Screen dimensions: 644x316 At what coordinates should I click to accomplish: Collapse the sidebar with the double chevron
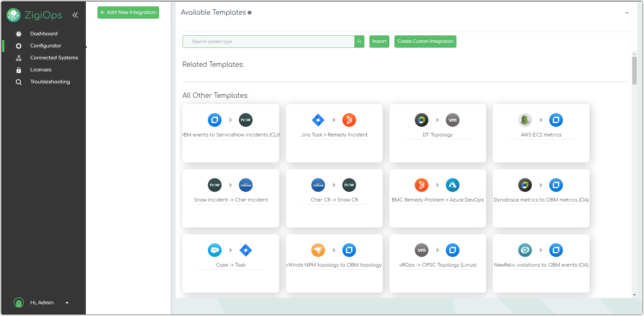(75, 15)
